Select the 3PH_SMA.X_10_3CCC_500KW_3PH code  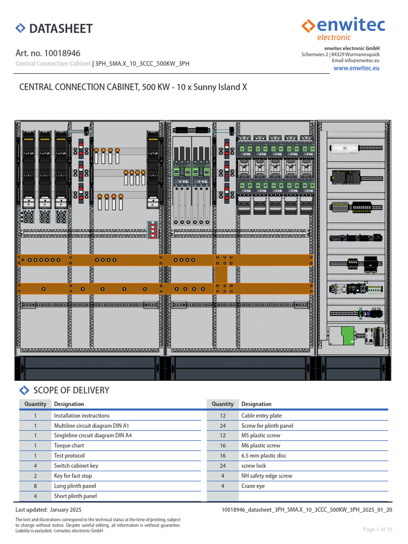pos(142,64)
